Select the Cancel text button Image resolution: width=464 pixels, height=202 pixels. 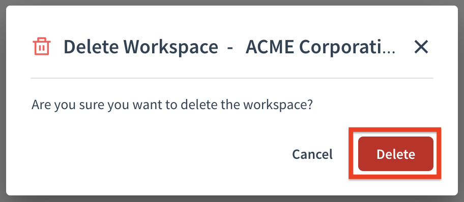tap(312, 154)
